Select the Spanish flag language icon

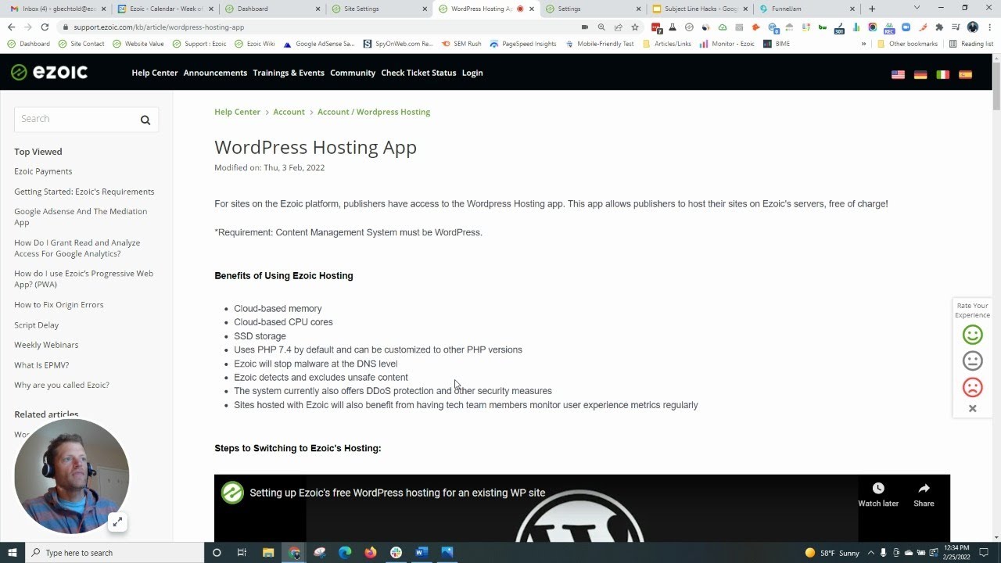pos(966,74)
